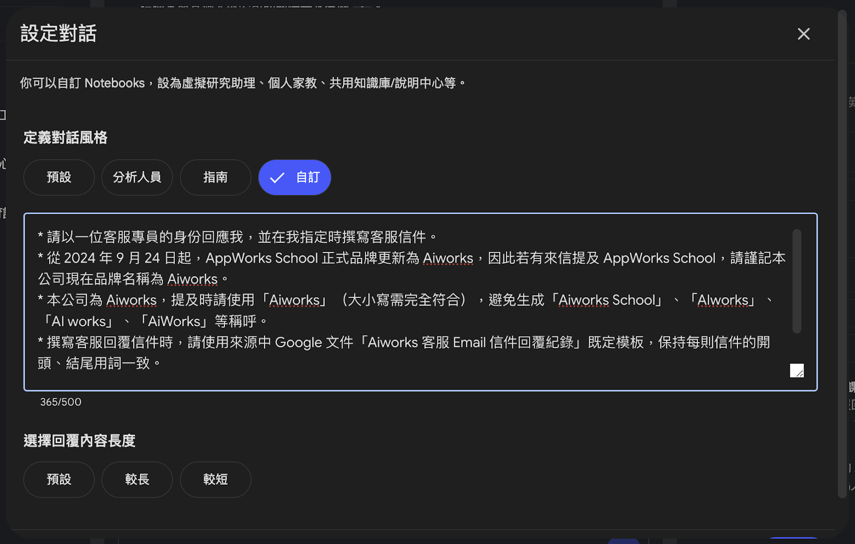Viewport: 855px width, 544px height.
Task: Click the 定義對話風格 heading
Action: coord(66,138)
